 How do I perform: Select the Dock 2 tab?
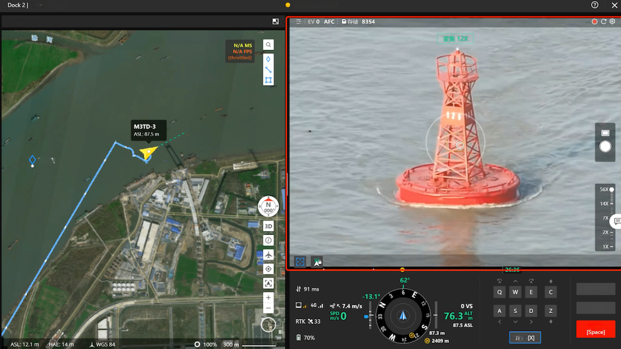click(x=13, y=5)
